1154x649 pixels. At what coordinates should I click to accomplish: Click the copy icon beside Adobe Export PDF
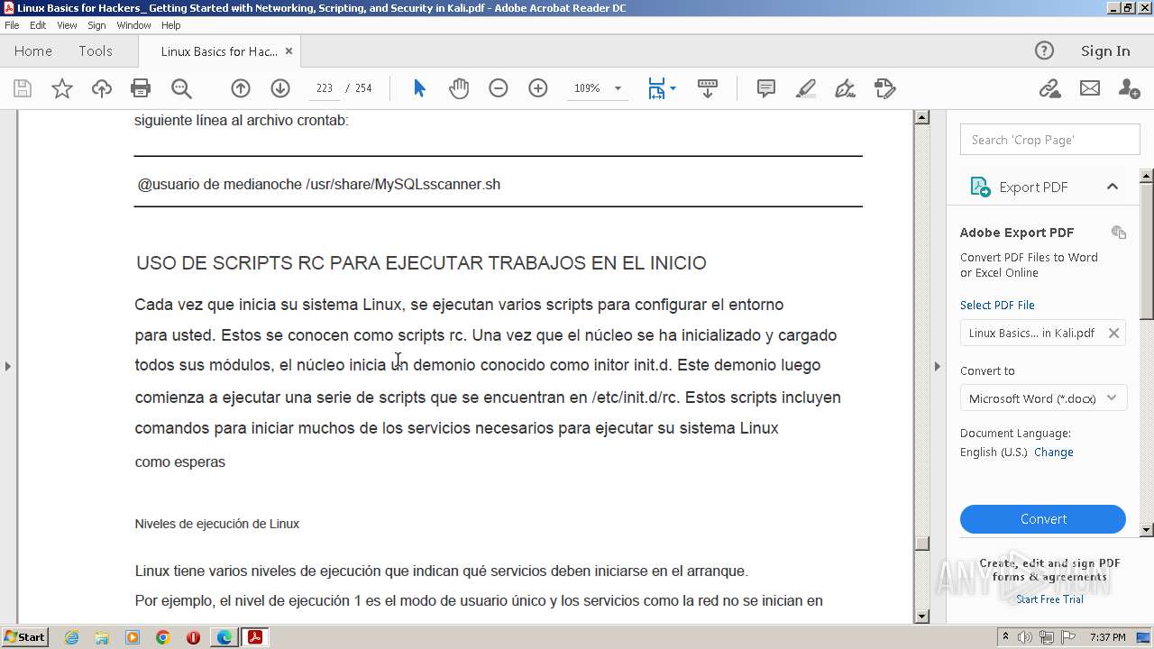(x=1119, y=232)
